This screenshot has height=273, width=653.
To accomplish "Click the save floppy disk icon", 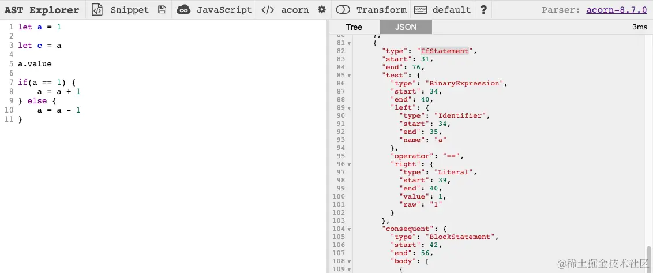I will pyautogui.click(x=163, y=10).
